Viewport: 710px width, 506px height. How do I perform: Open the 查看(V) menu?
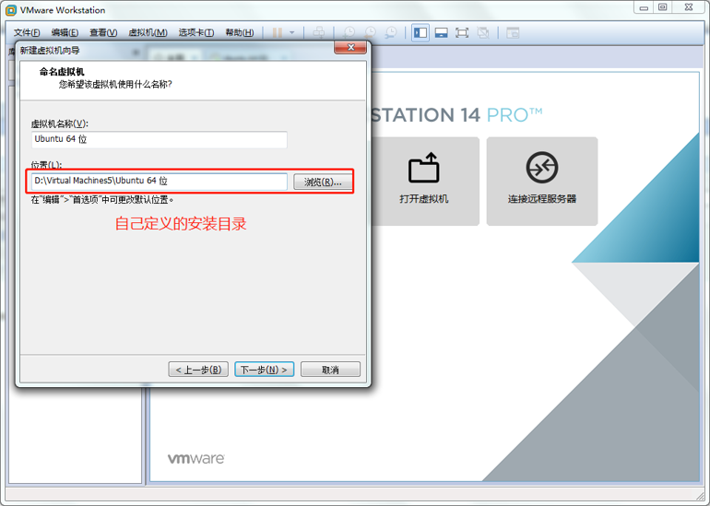[x=103, y=32]
